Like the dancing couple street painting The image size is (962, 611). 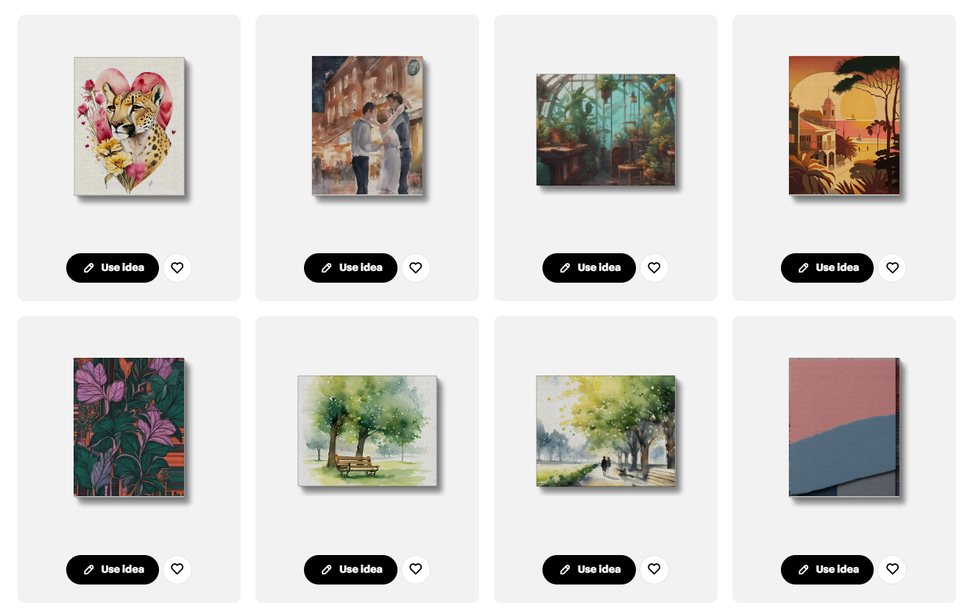[416, 268]
